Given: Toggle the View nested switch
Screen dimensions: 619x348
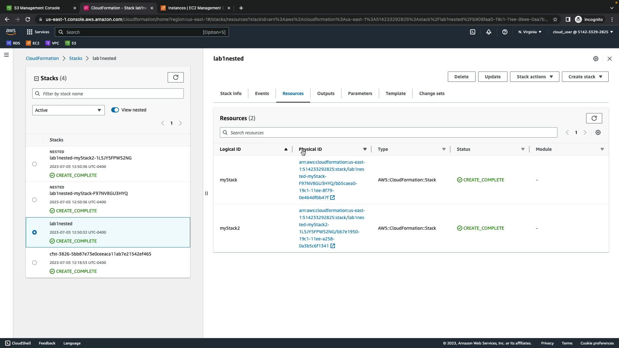Looking at the screenshot, I should pos(115,110).
